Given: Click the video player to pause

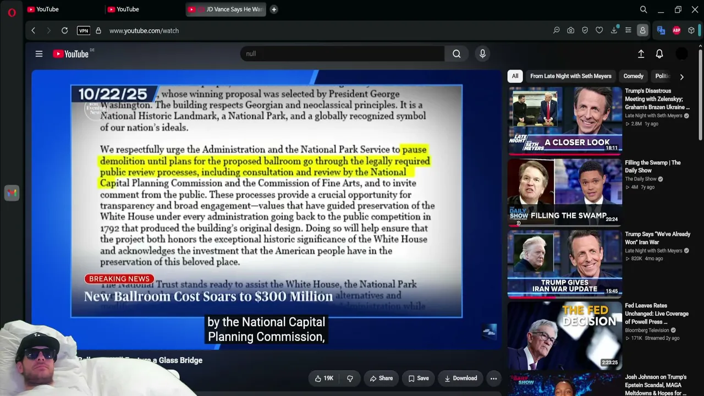Looking at the screenshot, I should coord(267,209).
